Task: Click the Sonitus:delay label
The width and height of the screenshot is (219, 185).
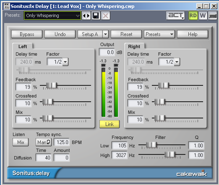Action: click(x=31, y=173)
